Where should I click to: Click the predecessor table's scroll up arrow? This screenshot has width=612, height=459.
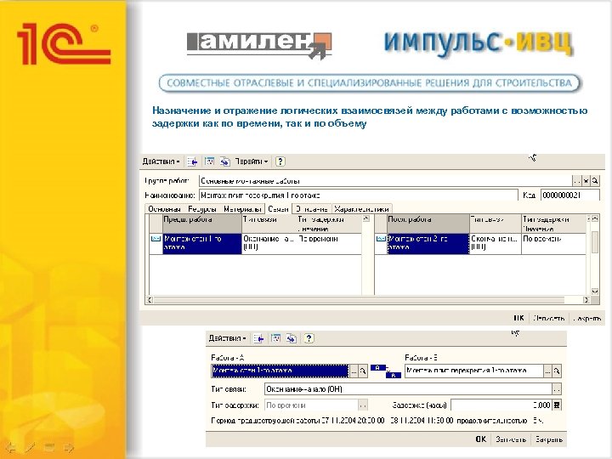(x=365, y=218)
